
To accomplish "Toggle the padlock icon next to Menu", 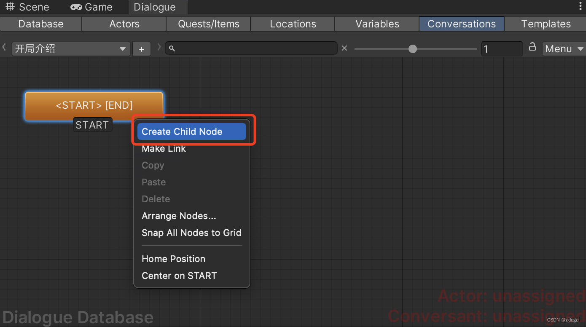I will tap(532, 48).
